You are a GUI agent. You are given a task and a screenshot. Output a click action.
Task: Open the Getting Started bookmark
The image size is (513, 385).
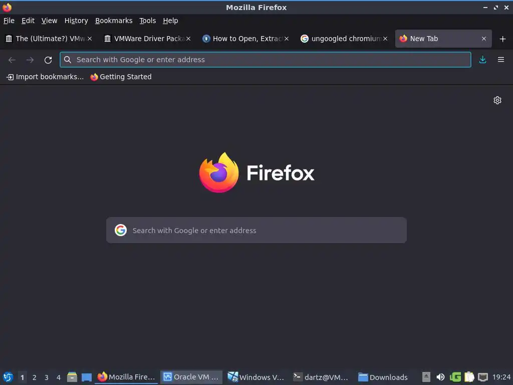(121, 77)
